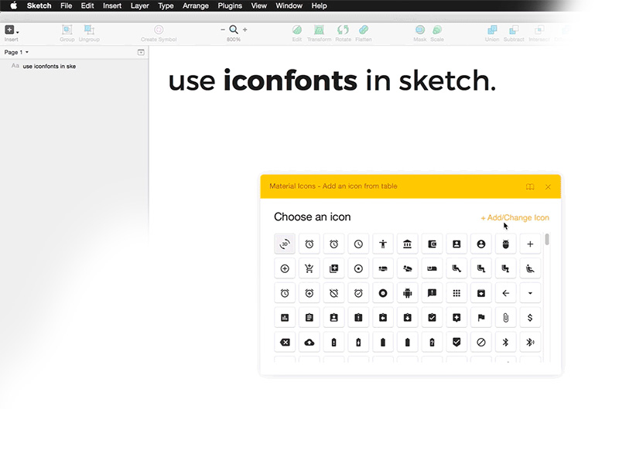Open the Apple menu
The width and height of the screenshot is (619, 464).
click(x=13, y=5)
